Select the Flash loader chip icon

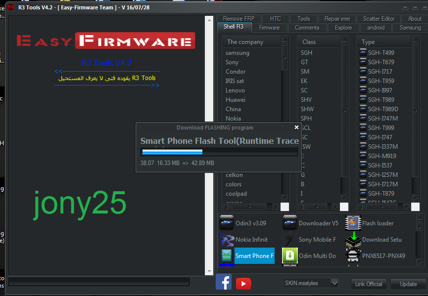click(x=353, y=223)
